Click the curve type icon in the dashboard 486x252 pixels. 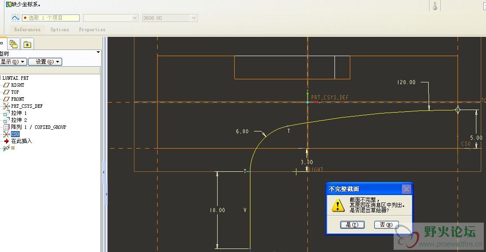coord(16,18)
